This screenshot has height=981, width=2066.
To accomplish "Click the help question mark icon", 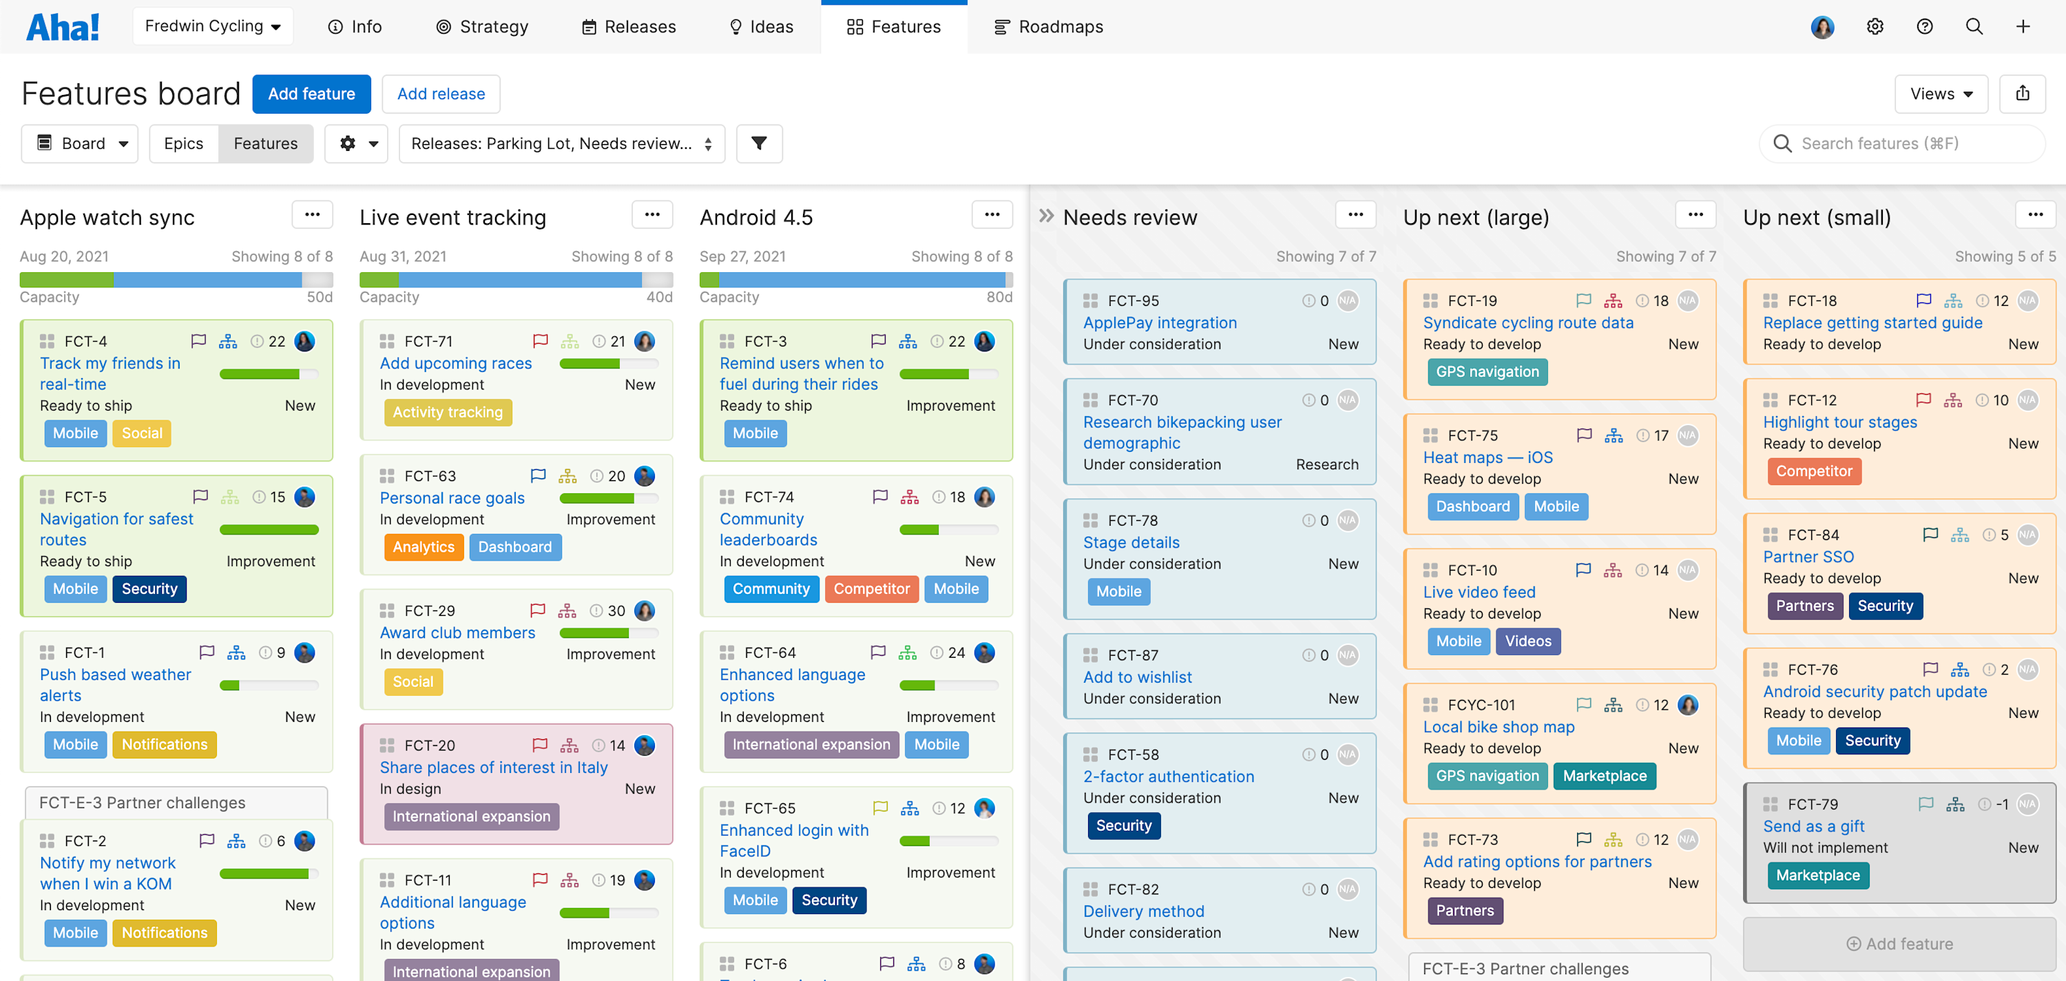I will point(1925,26).
